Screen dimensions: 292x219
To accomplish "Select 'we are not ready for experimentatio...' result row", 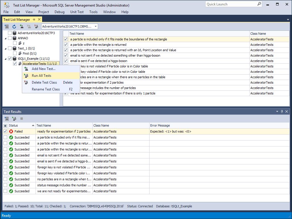I will (146, 191).
